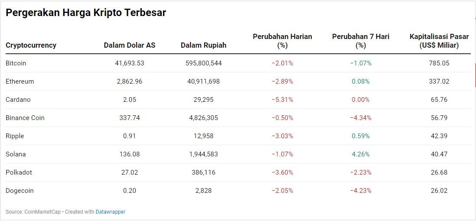The width and height of the screenshot is (476, 221).
Task: Click the Dalam Dolar AS column header
Action: (x=130, y=45)
